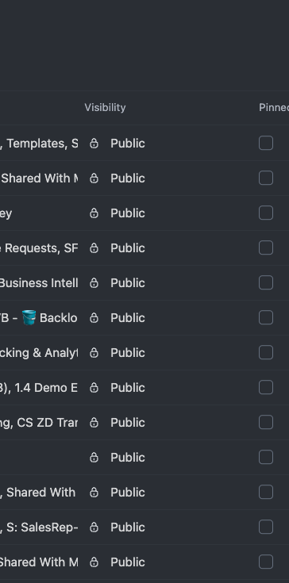This screenshot has height=583, width=289.
Task: Check the Pinned box for Templates row
Action: pos(266,143)
